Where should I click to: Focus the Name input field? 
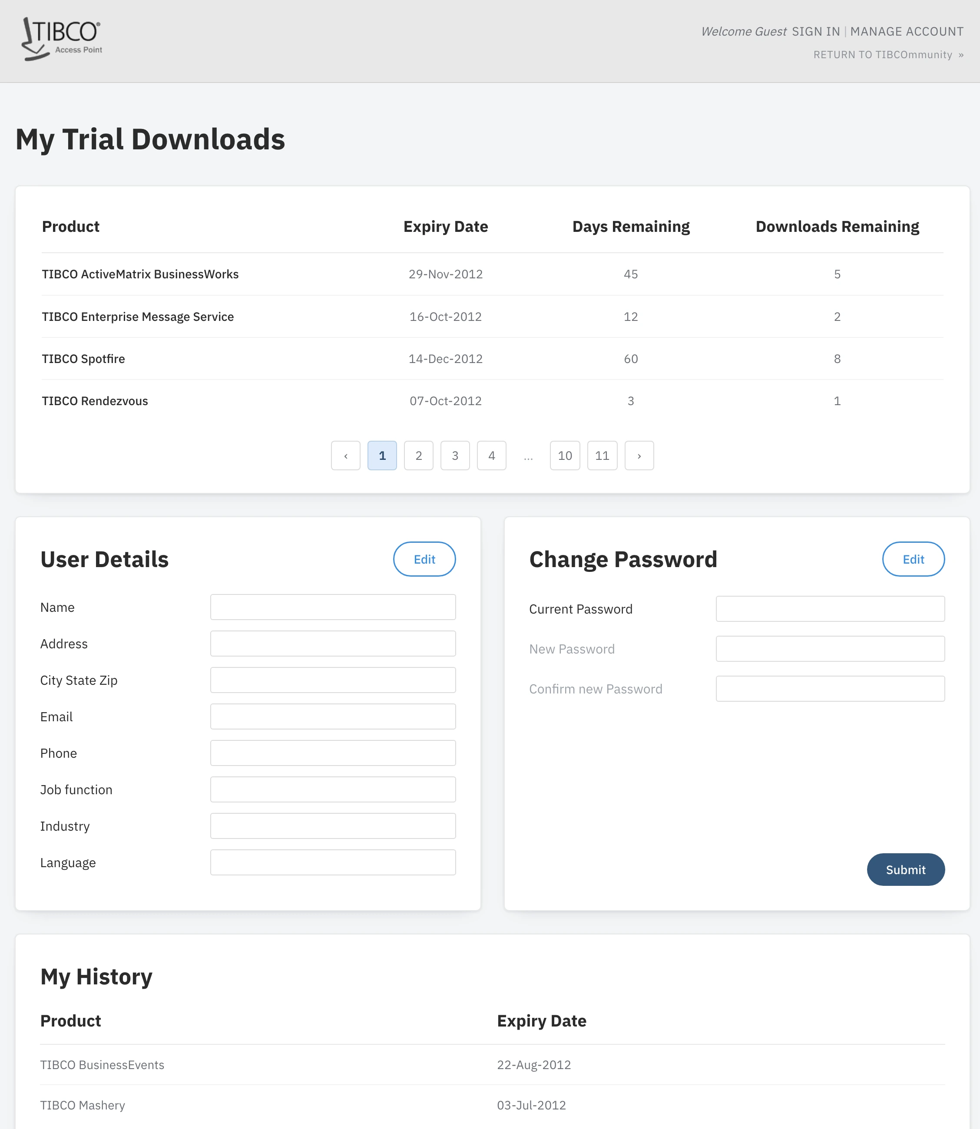[333, 607]
